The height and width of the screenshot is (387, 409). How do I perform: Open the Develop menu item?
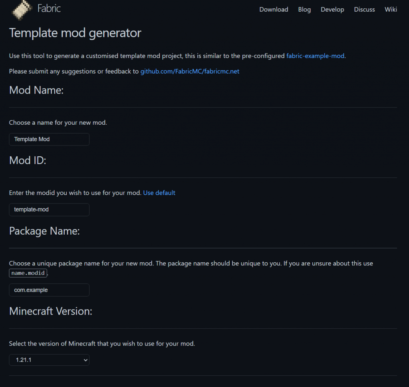pos(332,10)
